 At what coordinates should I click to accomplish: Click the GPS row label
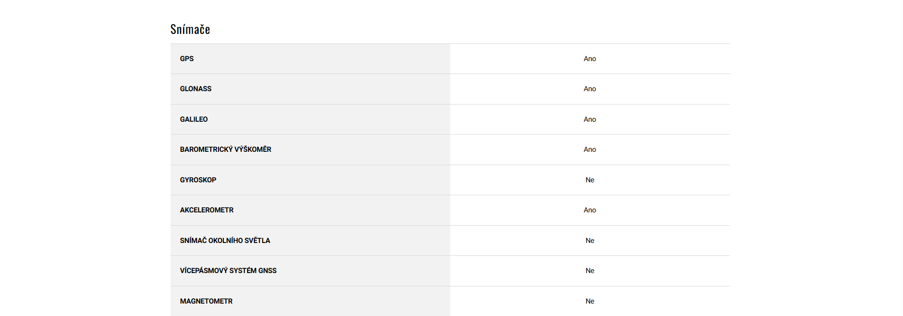tap(187, 59)
